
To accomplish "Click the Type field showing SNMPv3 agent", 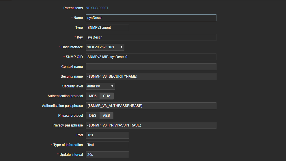I will [107, 28].
